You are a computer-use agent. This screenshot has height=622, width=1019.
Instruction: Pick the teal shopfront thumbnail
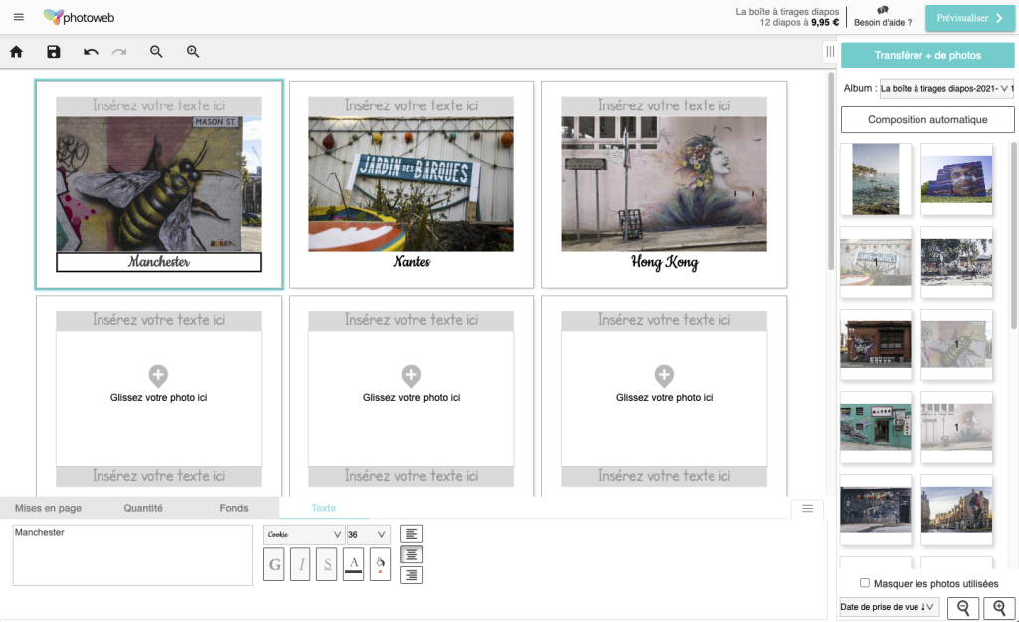(876, 427)
